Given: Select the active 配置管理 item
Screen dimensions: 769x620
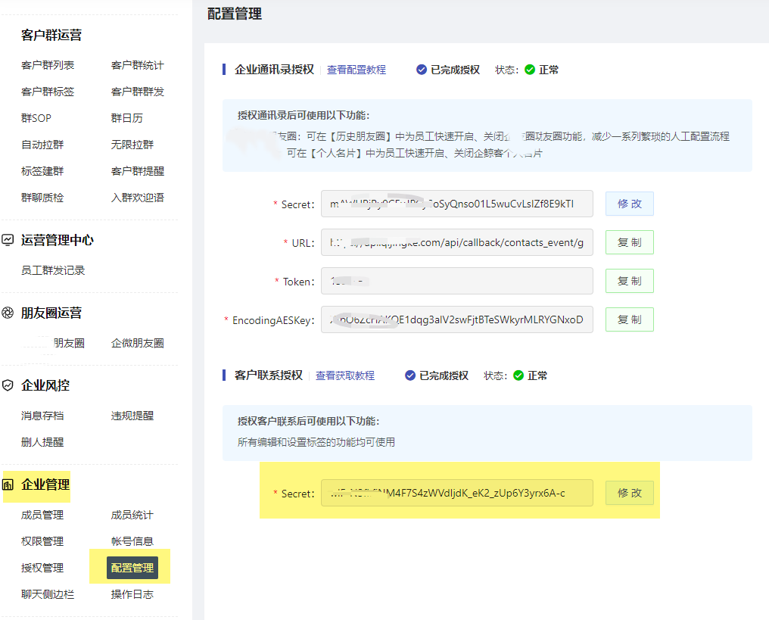Looking at the screenshot, I should click(132, 568).
